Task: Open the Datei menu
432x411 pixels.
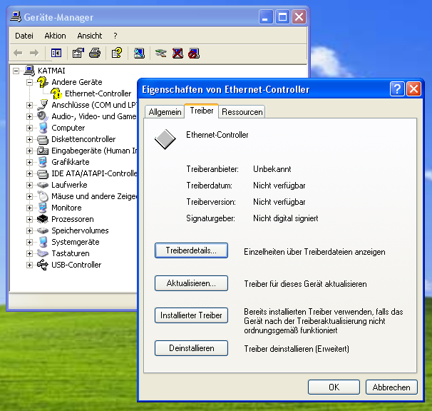Action: click(x=24, y=36)
